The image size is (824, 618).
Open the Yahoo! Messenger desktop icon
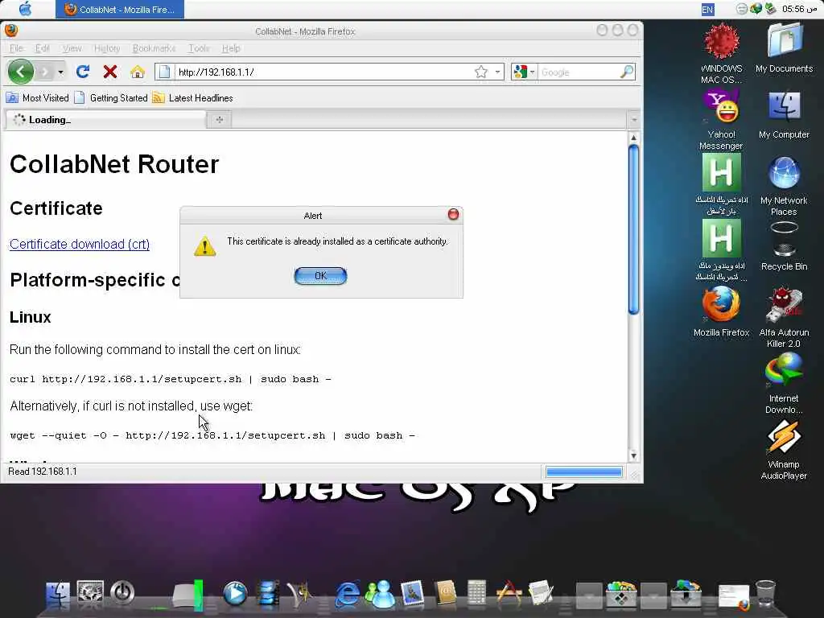[x=721, y=120]
